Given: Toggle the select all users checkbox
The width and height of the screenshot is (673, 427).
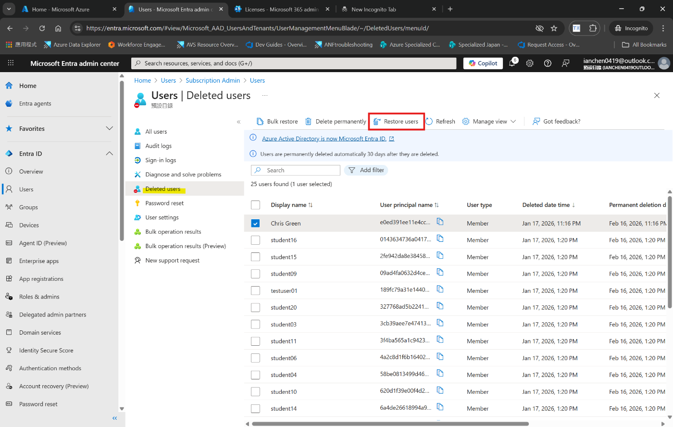Looking at the screenshot, I should [x=255, y=205].
